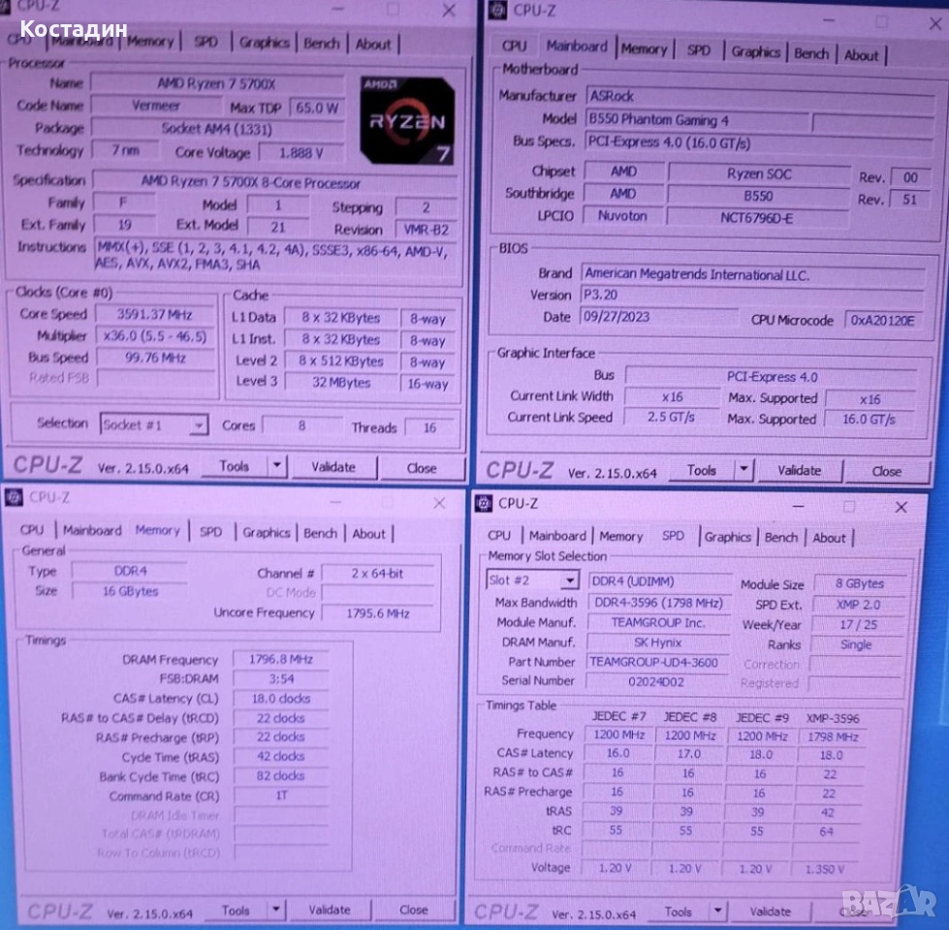Click the XMP-3596 column header in Timings Table

[x=832, y=719]
